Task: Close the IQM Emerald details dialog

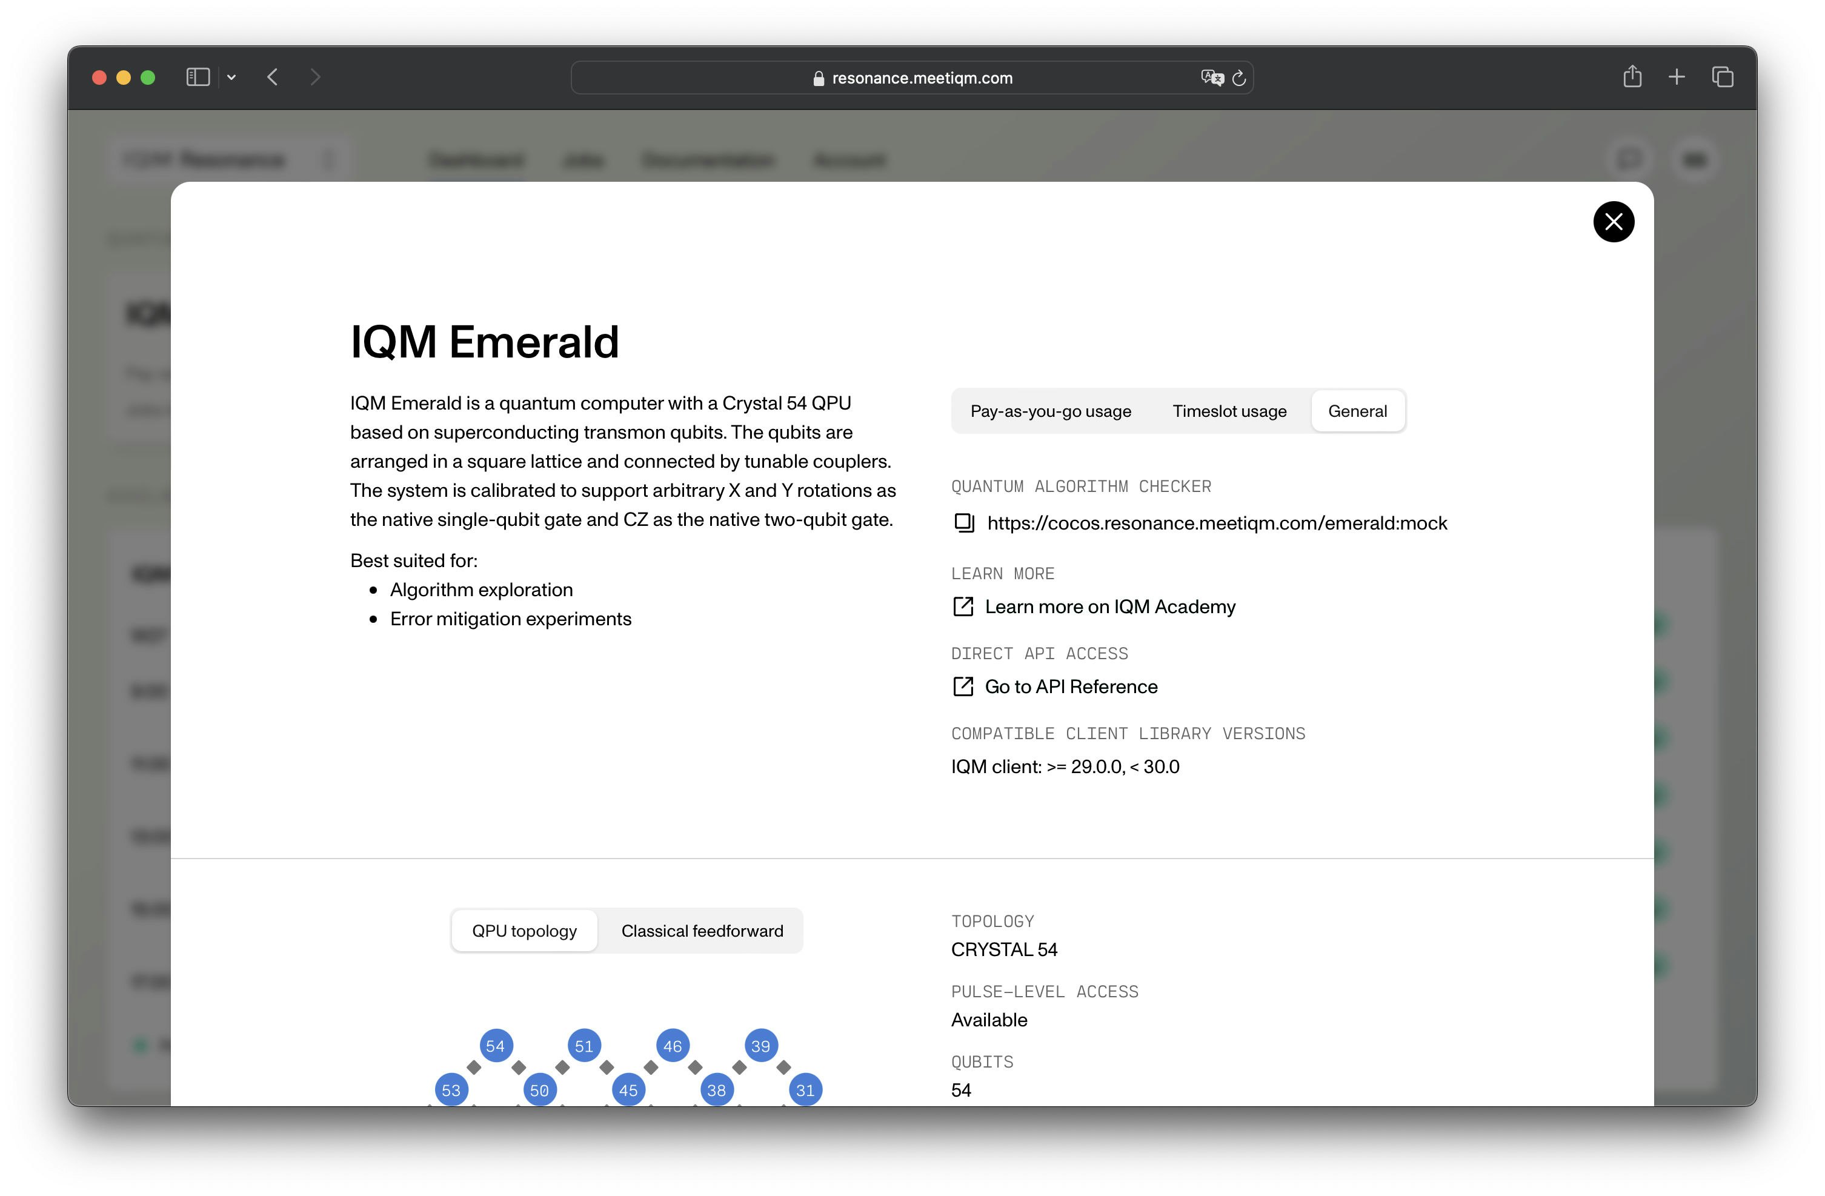Action: (1614, 222)
